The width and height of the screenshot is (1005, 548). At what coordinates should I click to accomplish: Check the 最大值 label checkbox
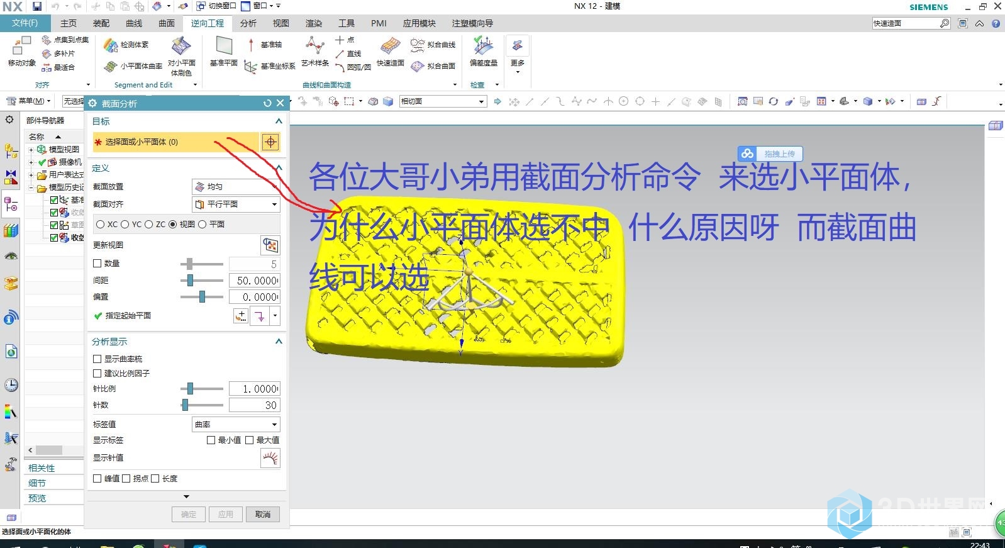(249, 440)
